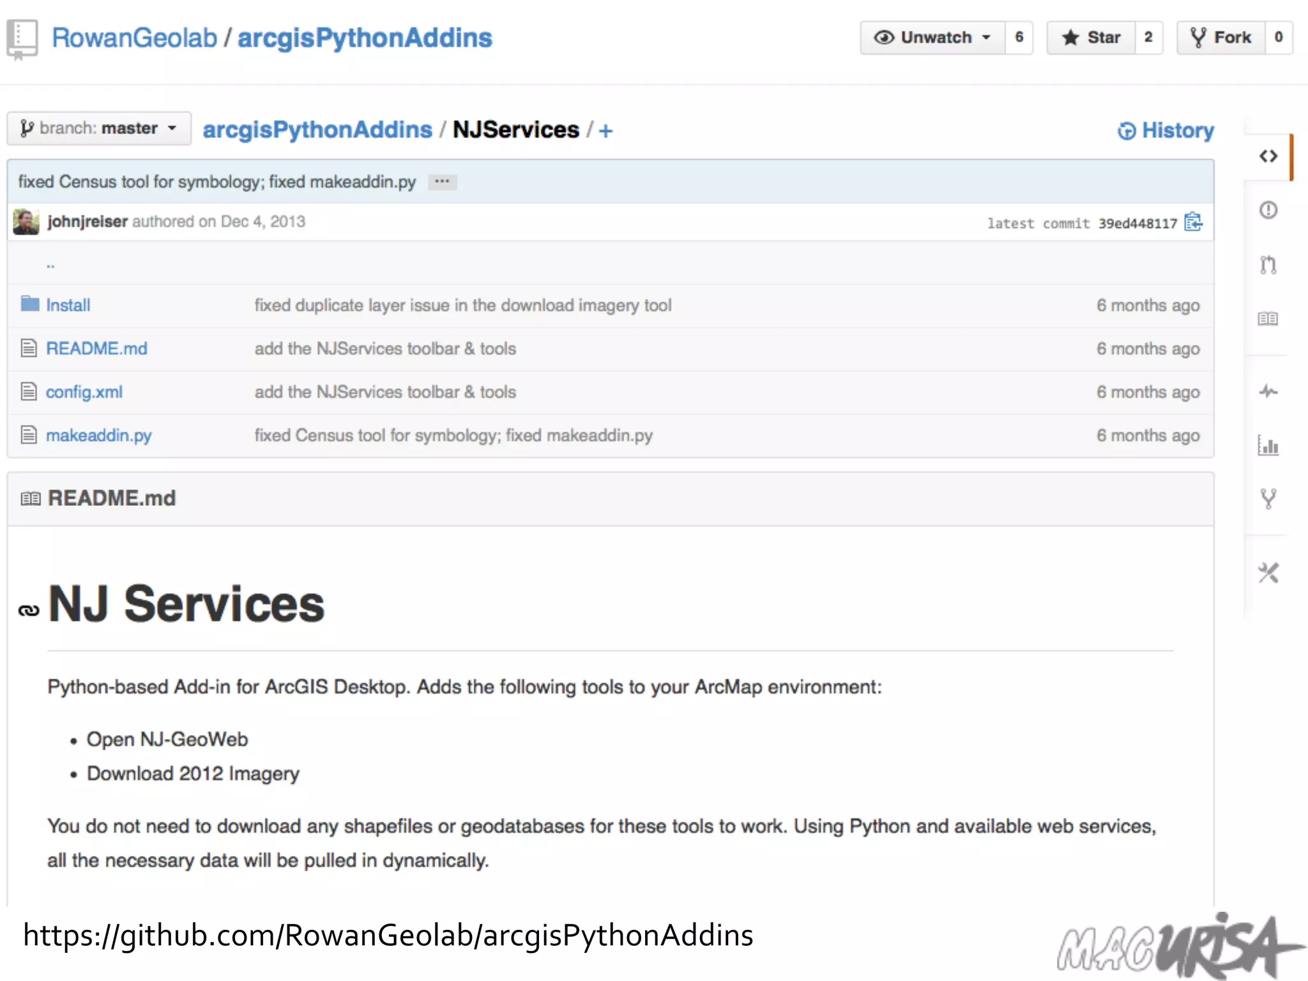Viewport: 1308px width, 981px height.
Task: Click johnjreiser's avatar thumbnail
Action: (x=26, y=222)
